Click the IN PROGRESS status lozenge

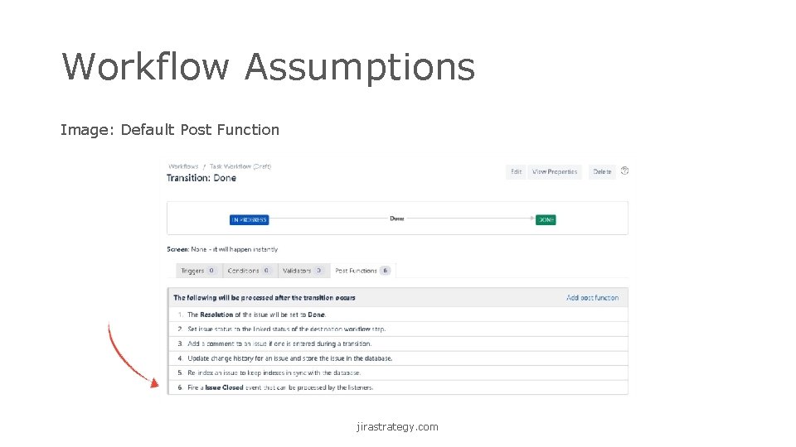point(249,219)
